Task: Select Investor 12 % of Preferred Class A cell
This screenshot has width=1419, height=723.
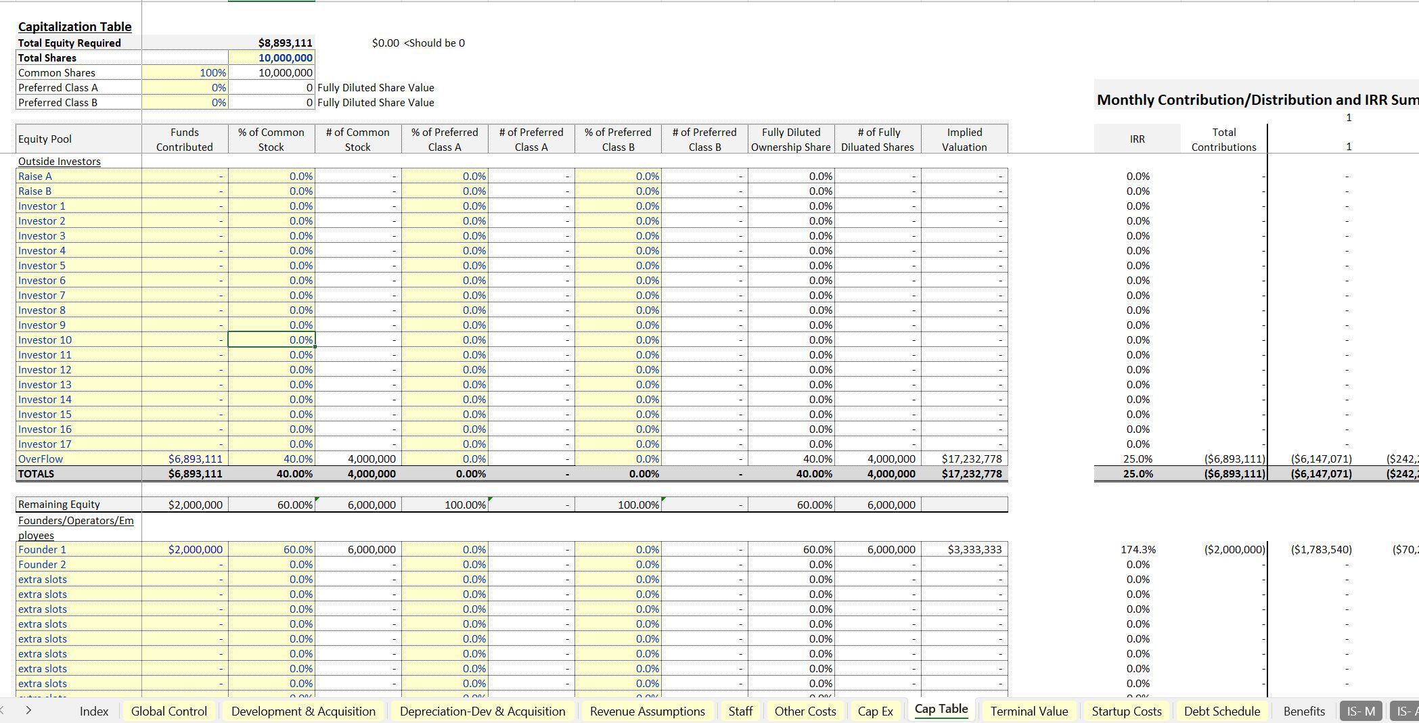Action: coord(445,369)
